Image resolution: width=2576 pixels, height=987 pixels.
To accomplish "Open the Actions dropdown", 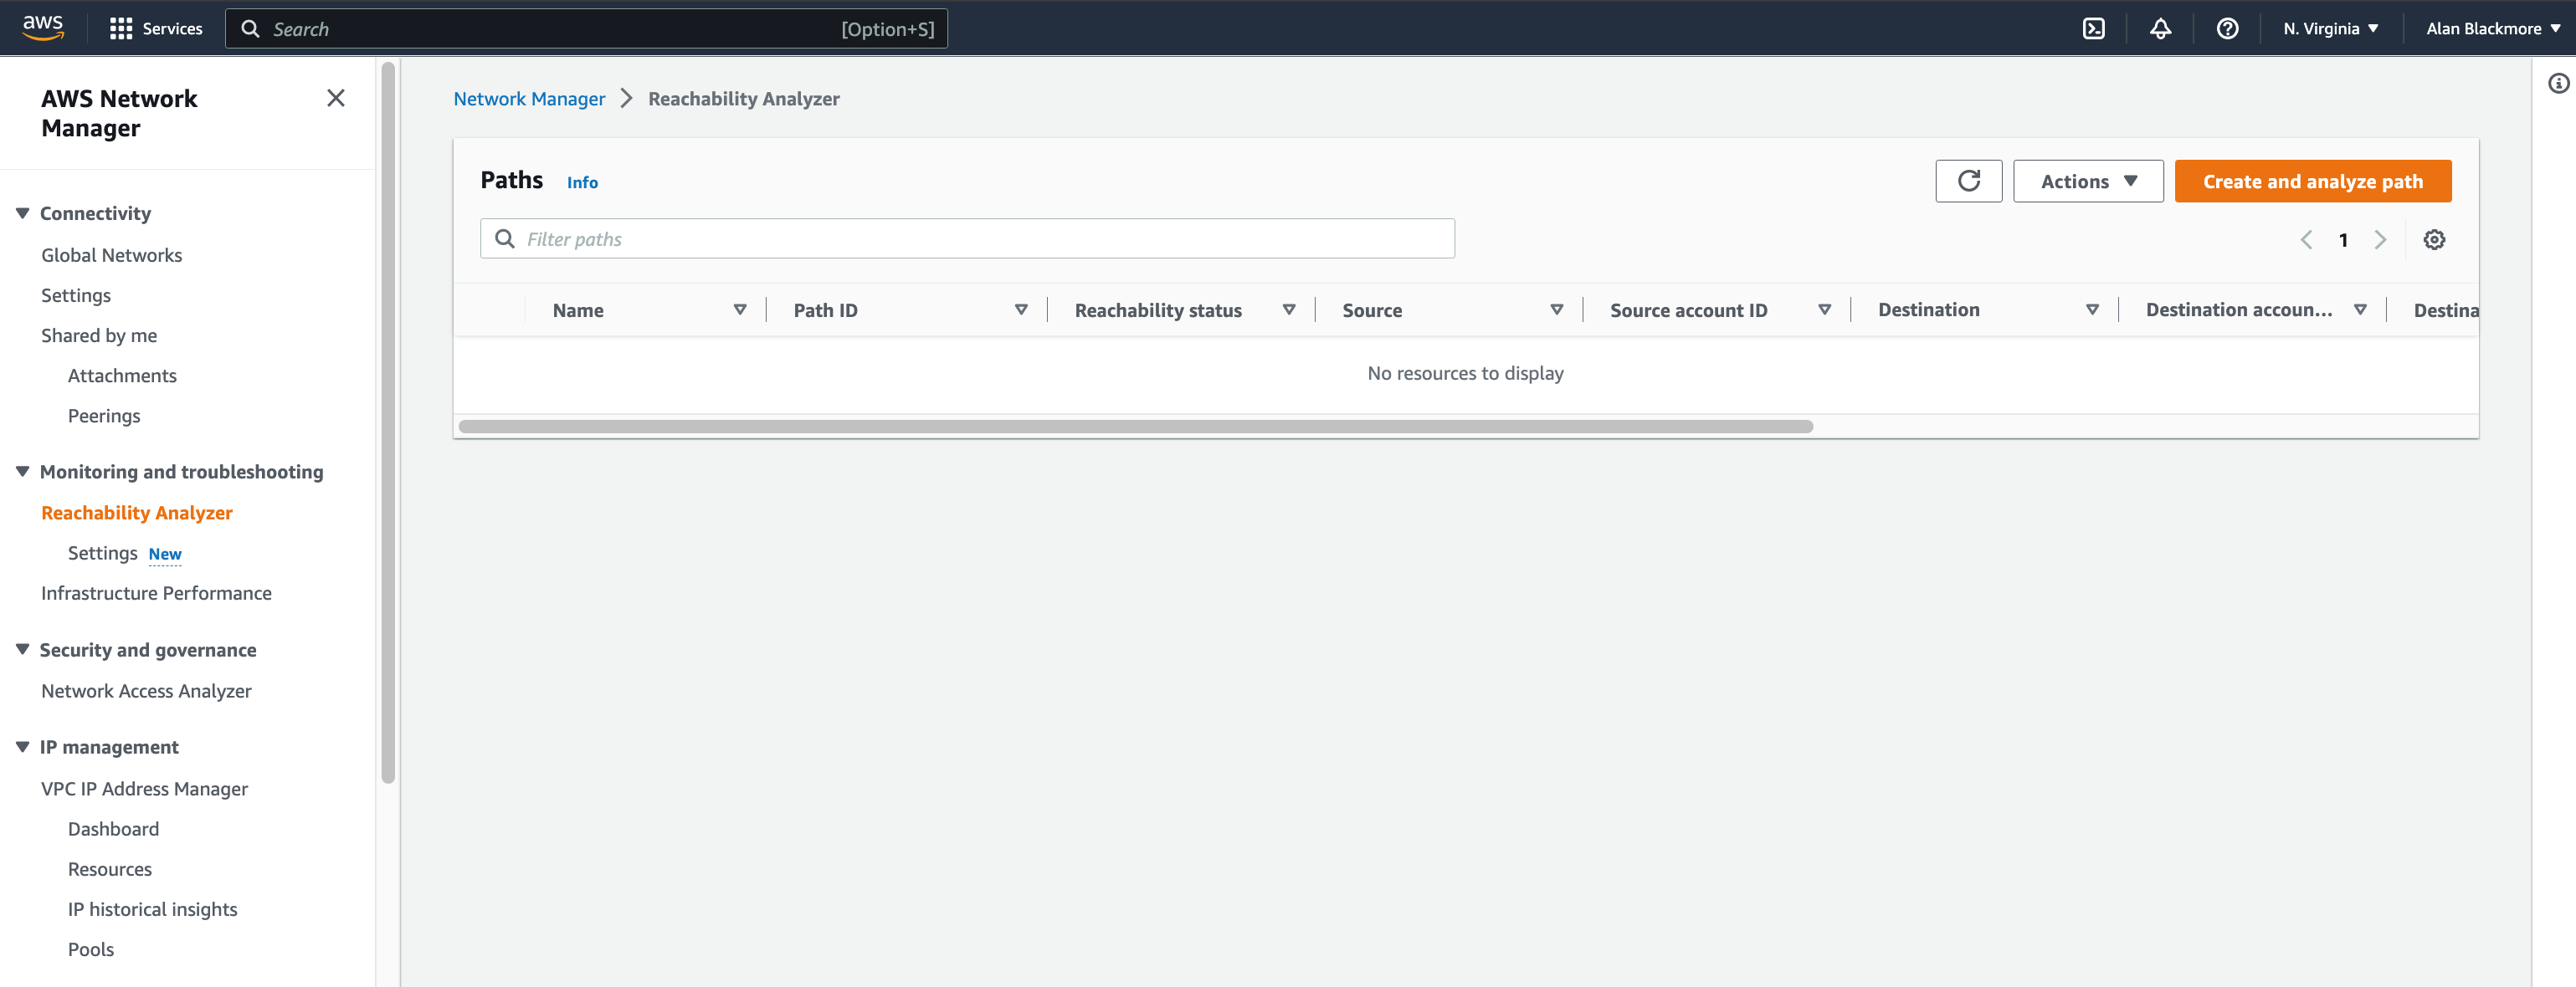I will tap(2088, 181).
